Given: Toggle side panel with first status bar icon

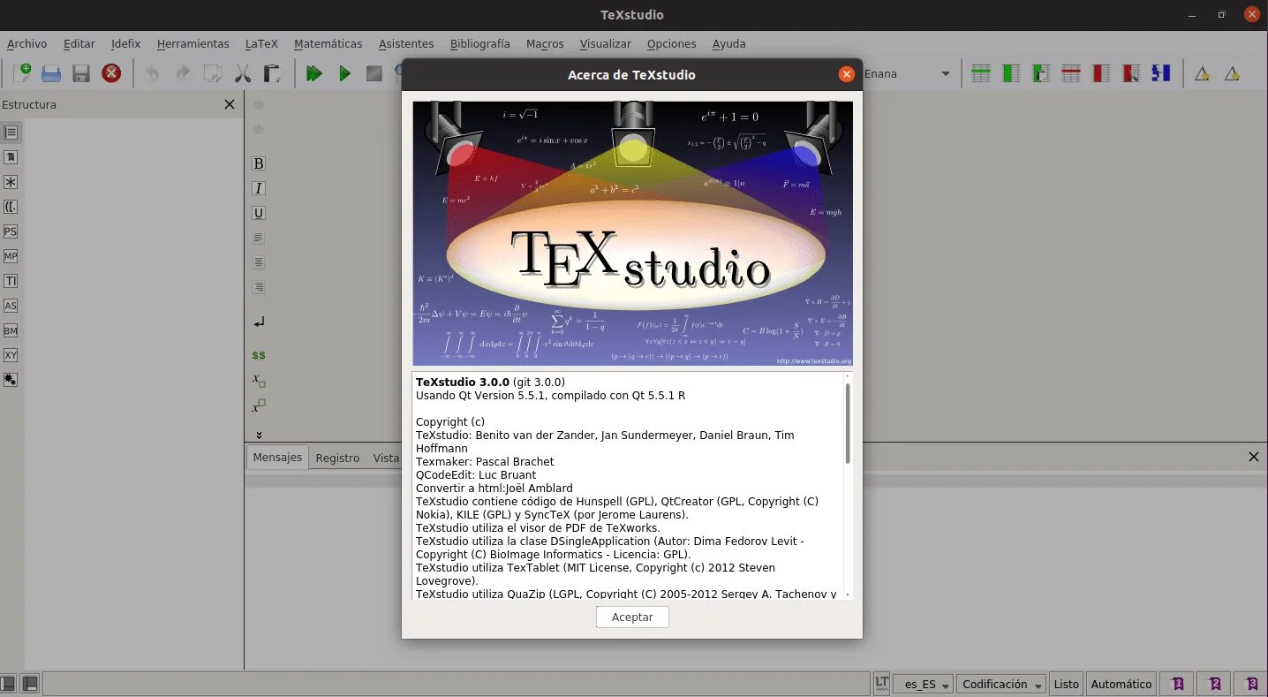Looking at the screenshot, I should [8, 684].
